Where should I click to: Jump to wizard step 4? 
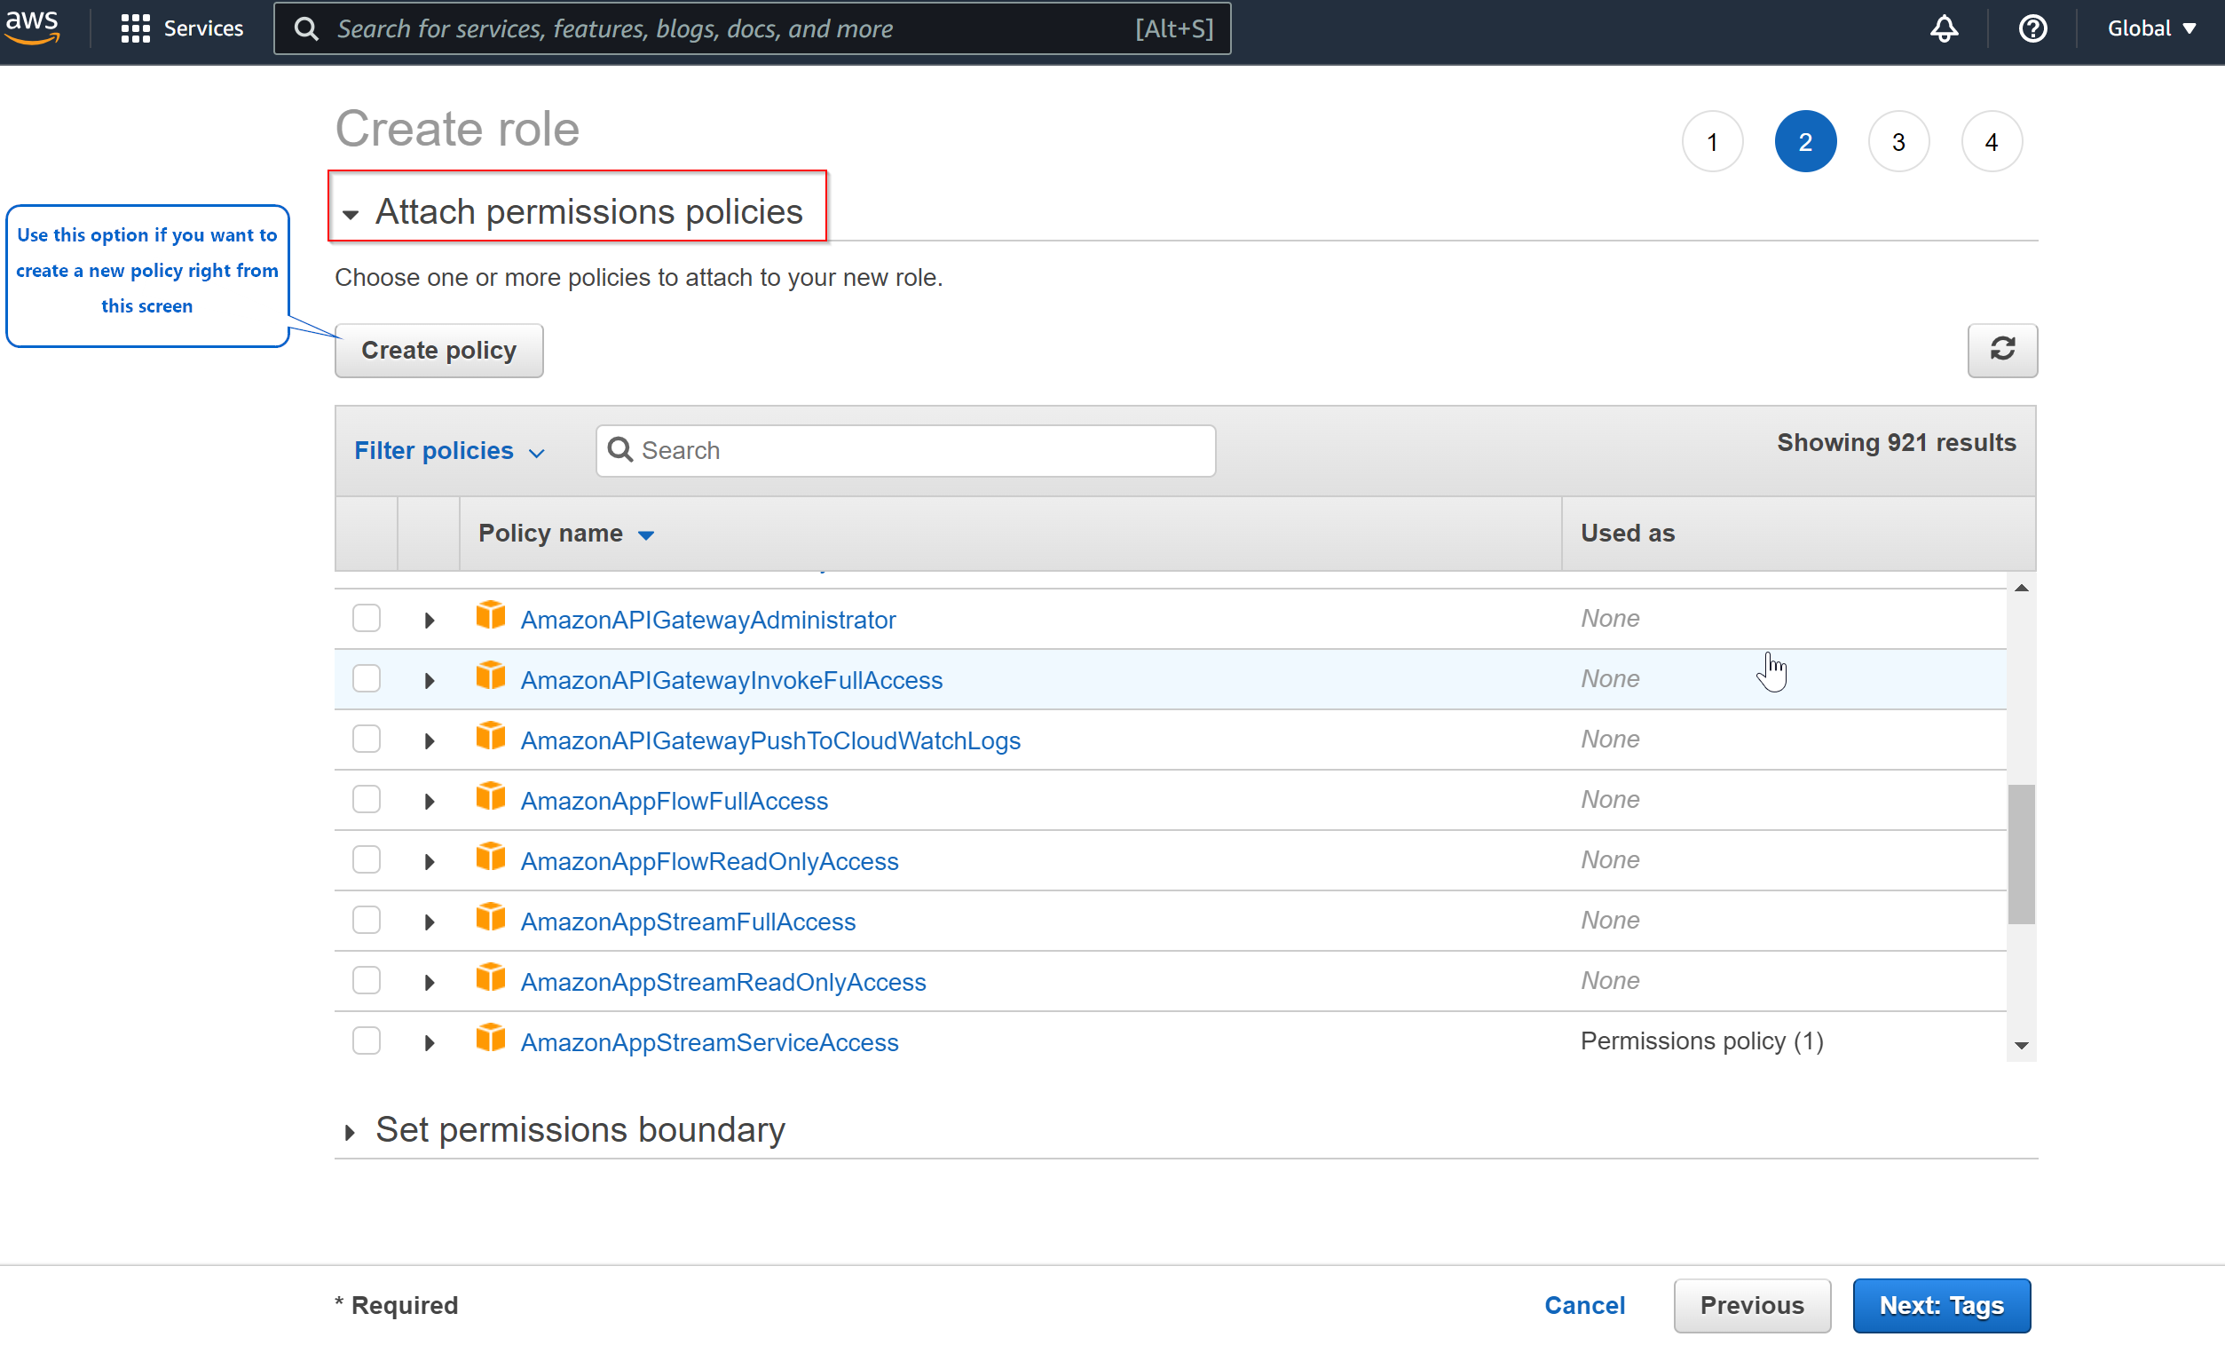pyautogui.click(x=1991, y=142)
